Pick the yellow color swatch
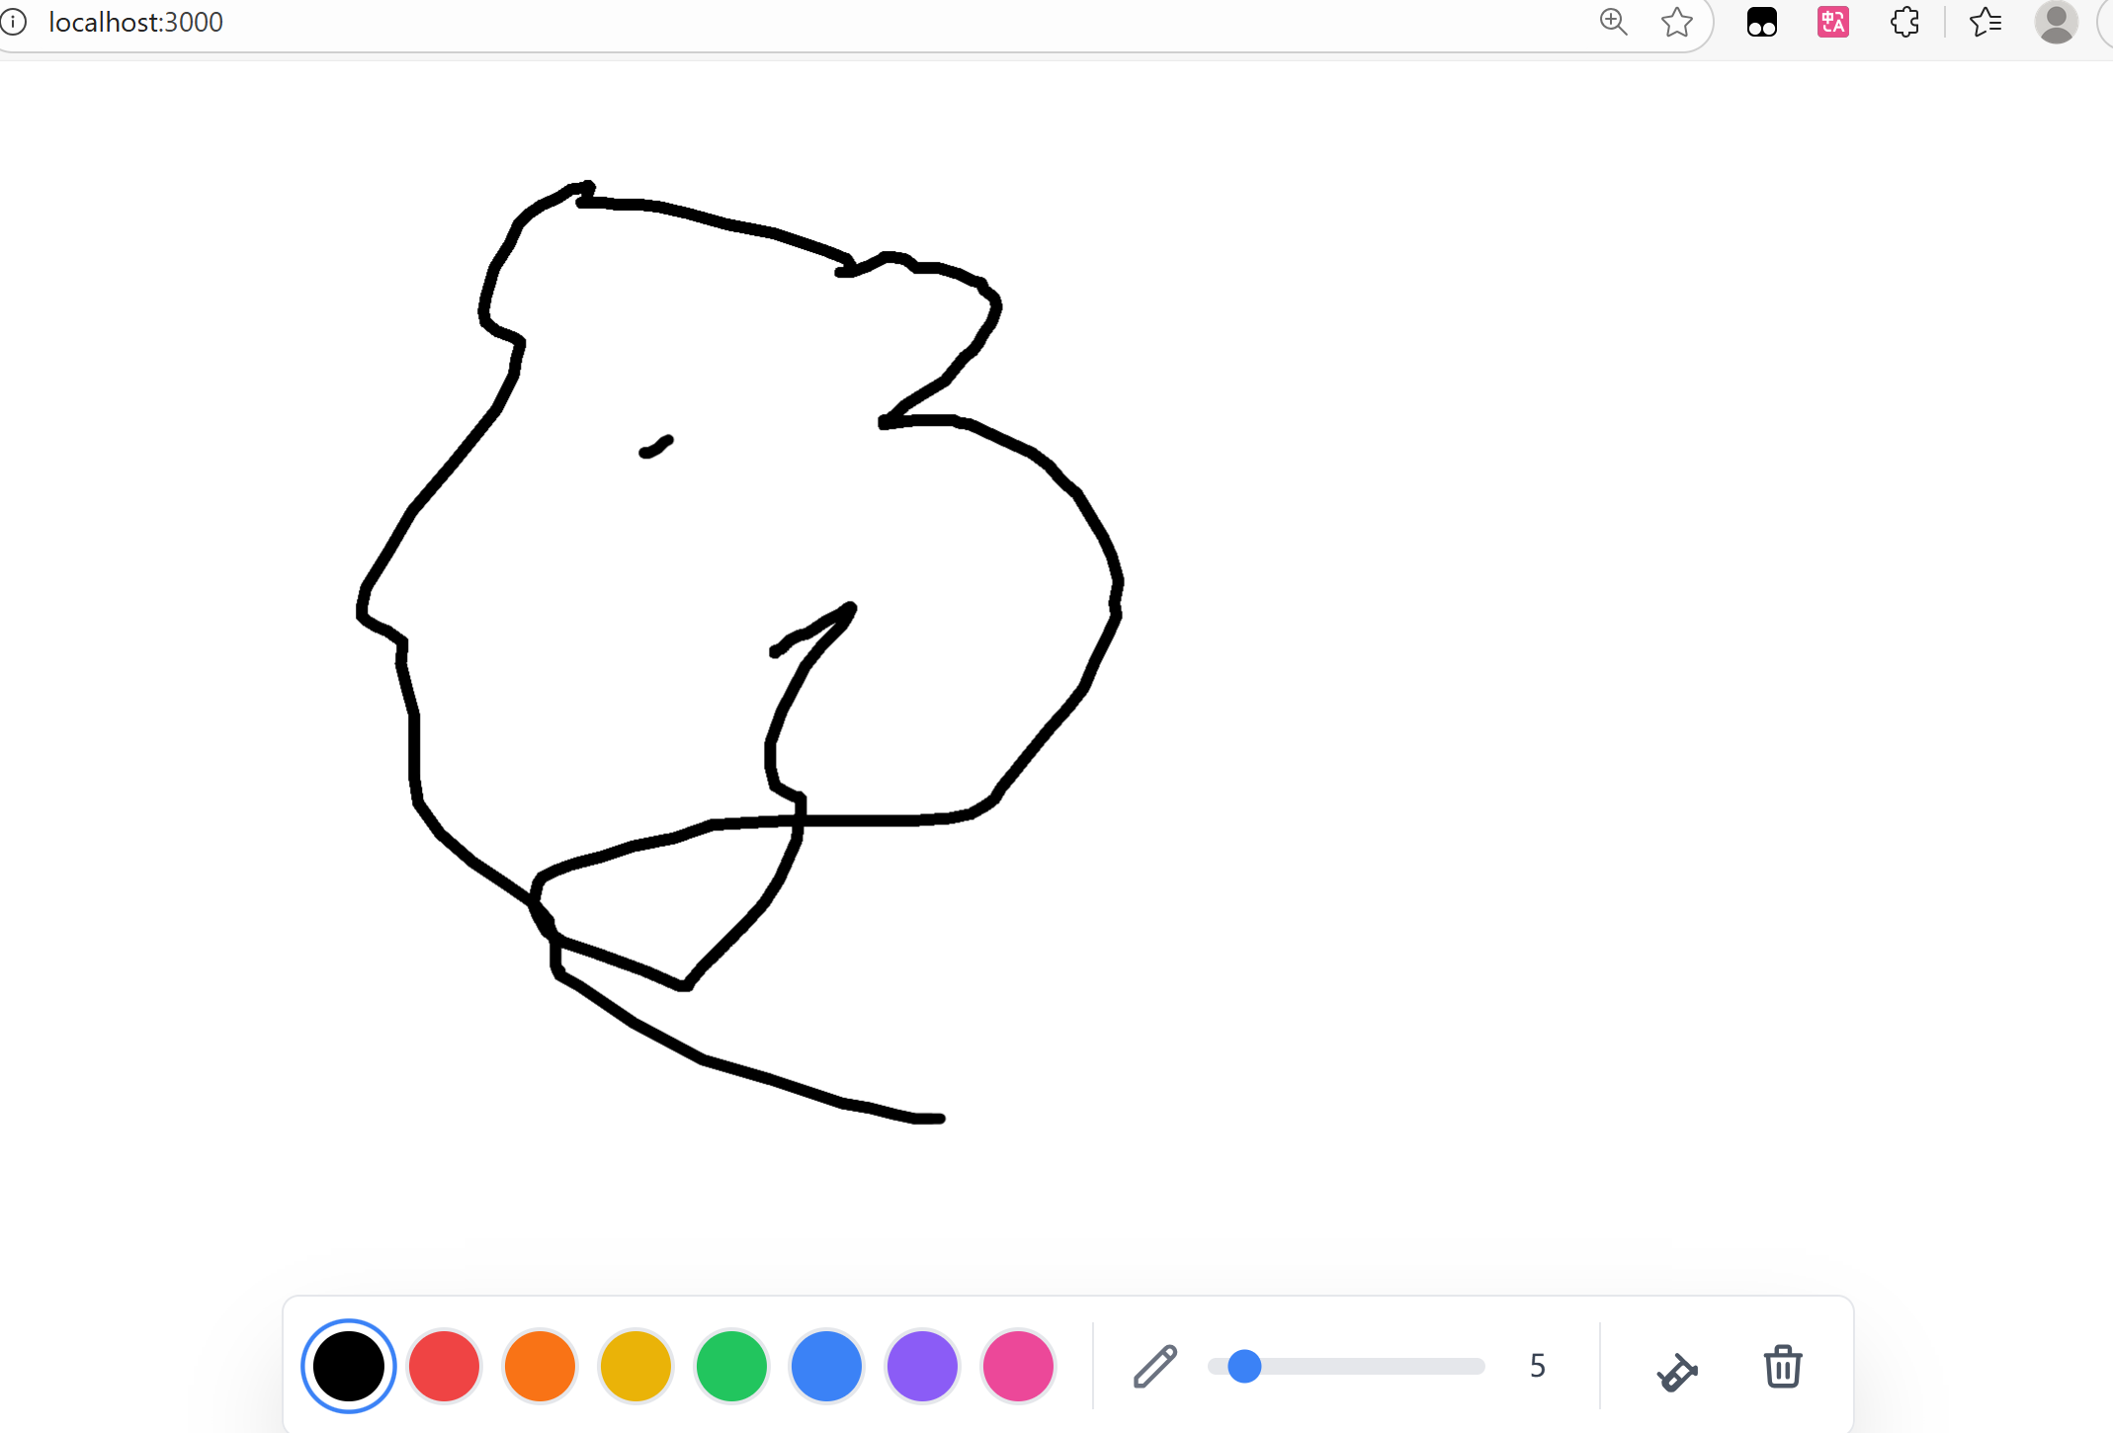This screenshot has width=2113, height=1433. tap(634, 1367)
